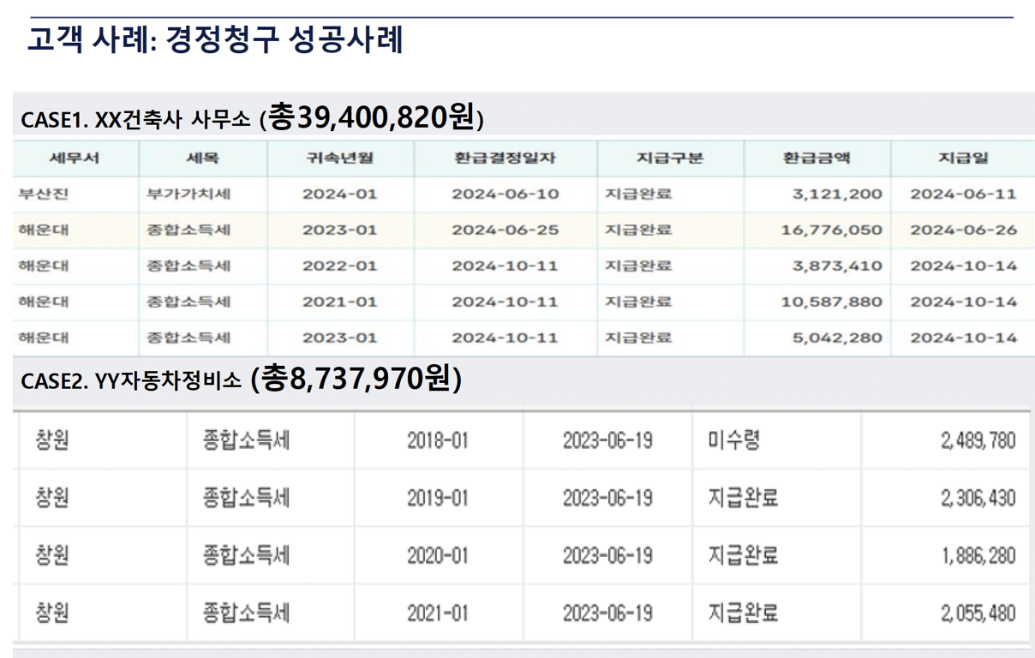Click the payment date 2024-06-26
The height and width of the screenshot is (658, 1035).
pyautogui.click(x=964, y=230)
